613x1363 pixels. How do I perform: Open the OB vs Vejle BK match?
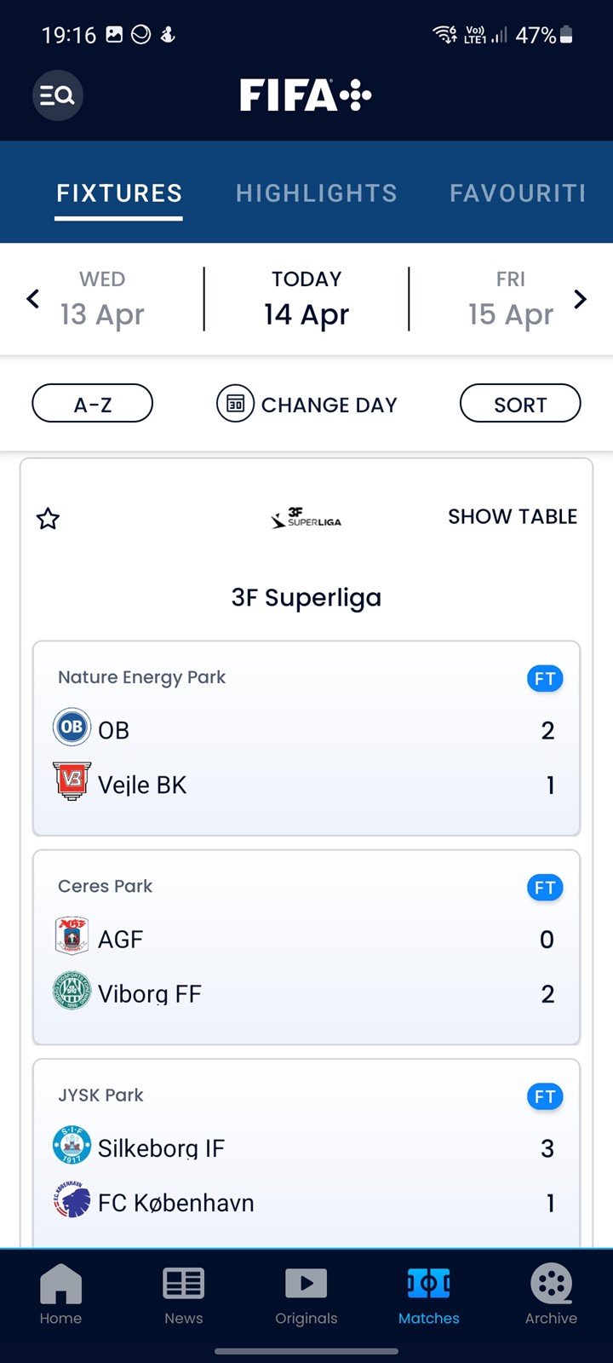click(306, 738)
